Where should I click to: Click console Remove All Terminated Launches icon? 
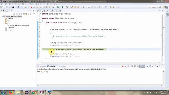click(128, 66)
